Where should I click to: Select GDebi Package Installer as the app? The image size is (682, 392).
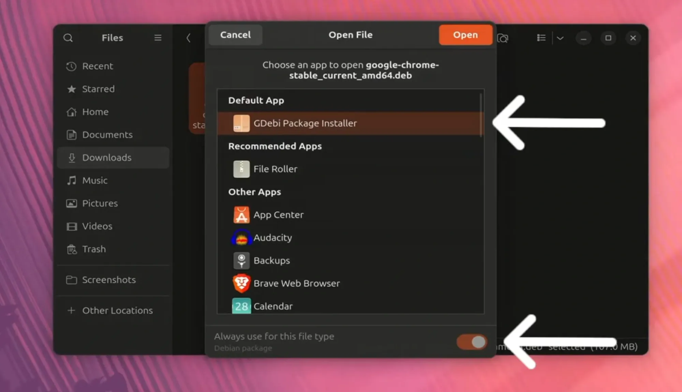pyautogui.click(x=305, y=123)
